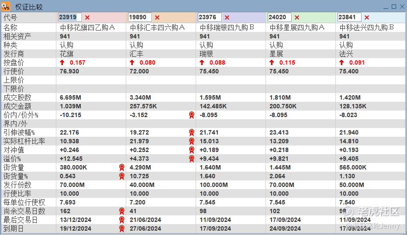This screenshot has height=235, width=407.
Task: Remove warrant 23919 with its red X
Action: (87, 17)
